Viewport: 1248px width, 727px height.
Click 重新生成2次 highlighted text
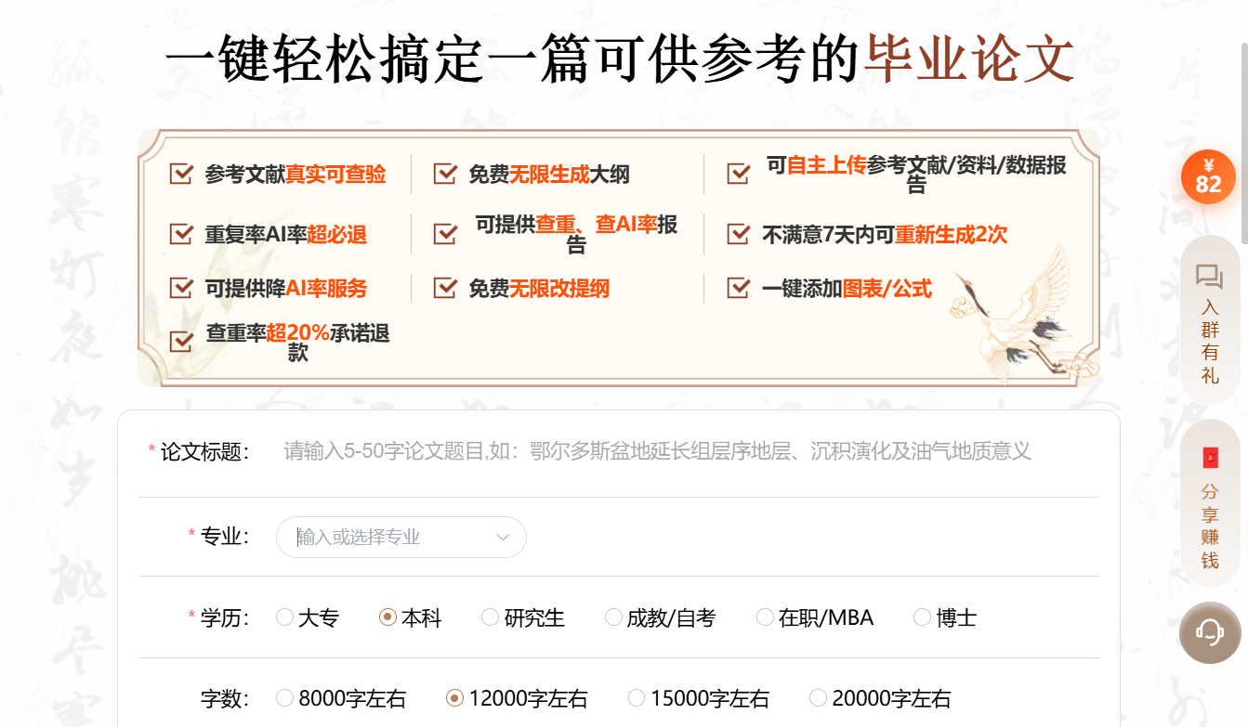(951, 235)
